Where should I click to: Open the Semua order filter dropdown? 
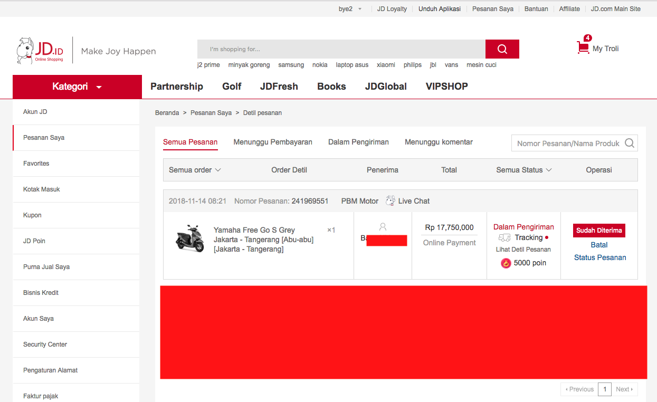pos(195,170)
